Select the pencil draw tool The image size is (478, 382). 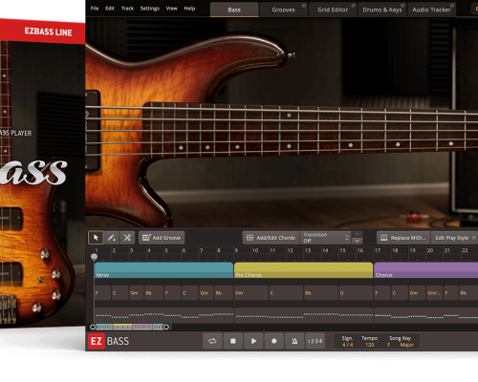pyautogui.click(x=112, y=238)
